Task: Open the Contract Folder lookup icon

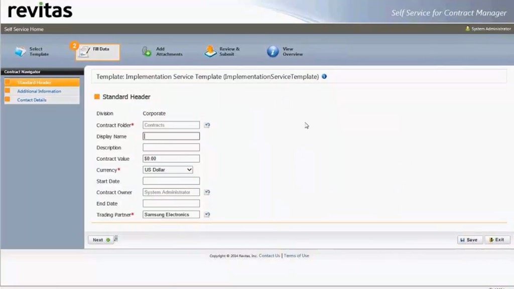Action: (x=207, y=125)
